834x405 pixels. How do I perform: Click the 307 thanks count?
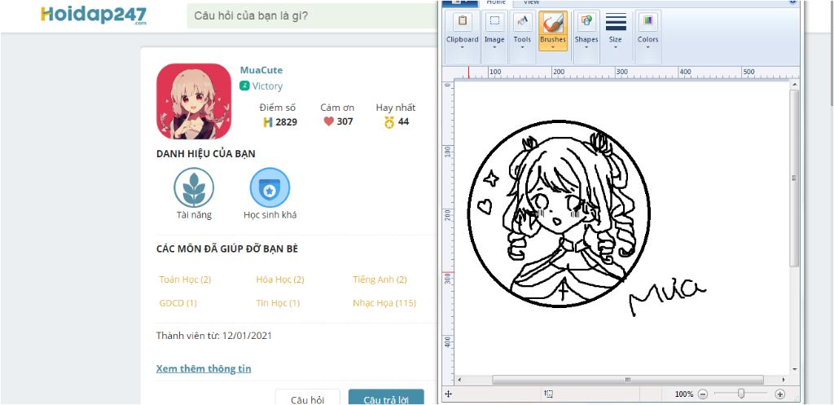[x=345, y=121]
